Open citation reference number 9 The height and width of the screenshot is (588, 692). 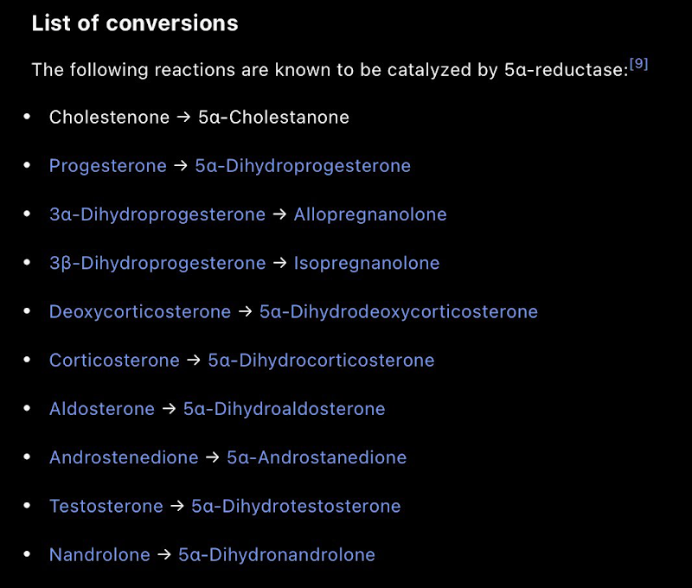pyautogui.click(x=638, y=64)
